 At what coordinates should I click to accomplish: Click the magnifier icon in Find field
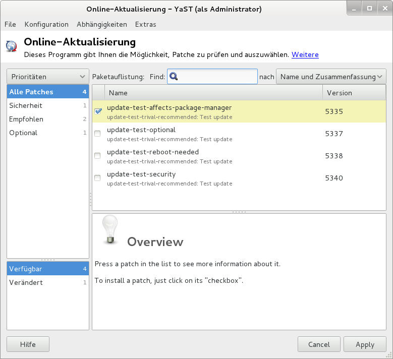[x=174, y=77]
